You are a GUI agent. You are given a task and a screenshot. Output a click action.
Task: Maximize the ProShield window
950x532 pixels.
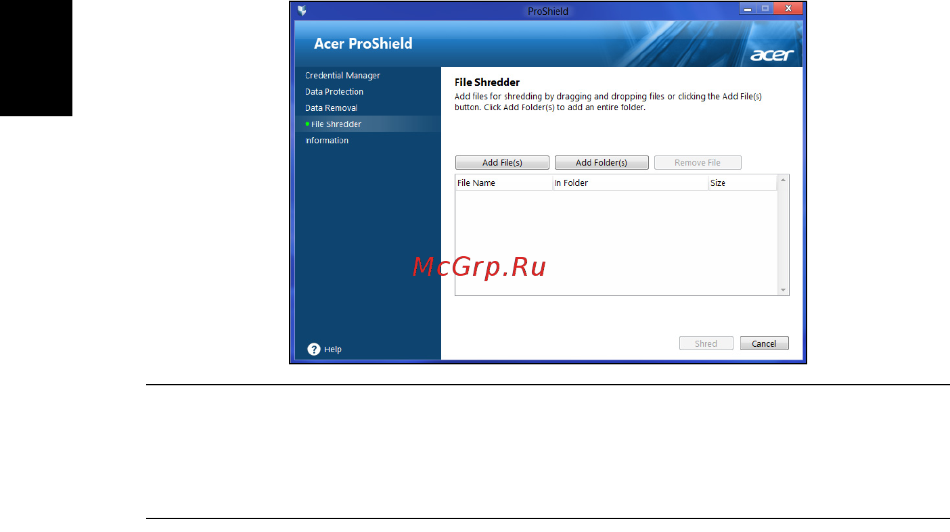click(765, 9)
